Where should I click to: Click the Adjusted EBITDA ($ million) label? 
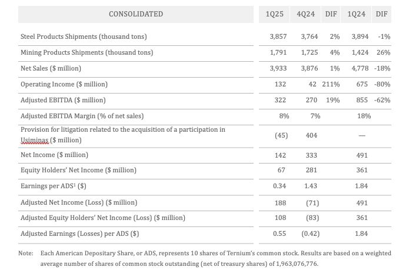[x=63, y=100]
